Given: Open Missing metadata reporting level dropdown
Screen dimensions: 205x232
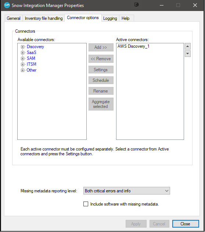Looking at the screenshot, I should pyautogui.click(x=127, y=191).
